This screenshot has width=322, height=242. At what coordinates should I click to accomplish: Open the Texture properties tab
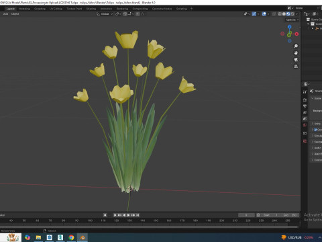(305, 141)
